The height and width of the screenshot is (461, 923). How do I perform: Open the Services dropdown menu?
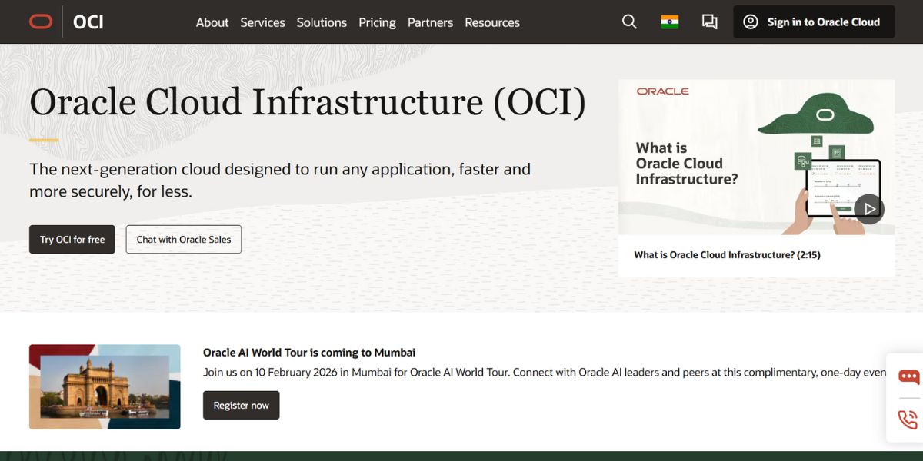(x=262, y=22)
